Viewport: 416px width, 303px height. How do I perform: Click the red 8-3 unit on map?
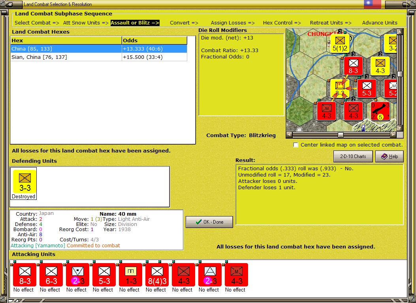[x=354, y=66]
